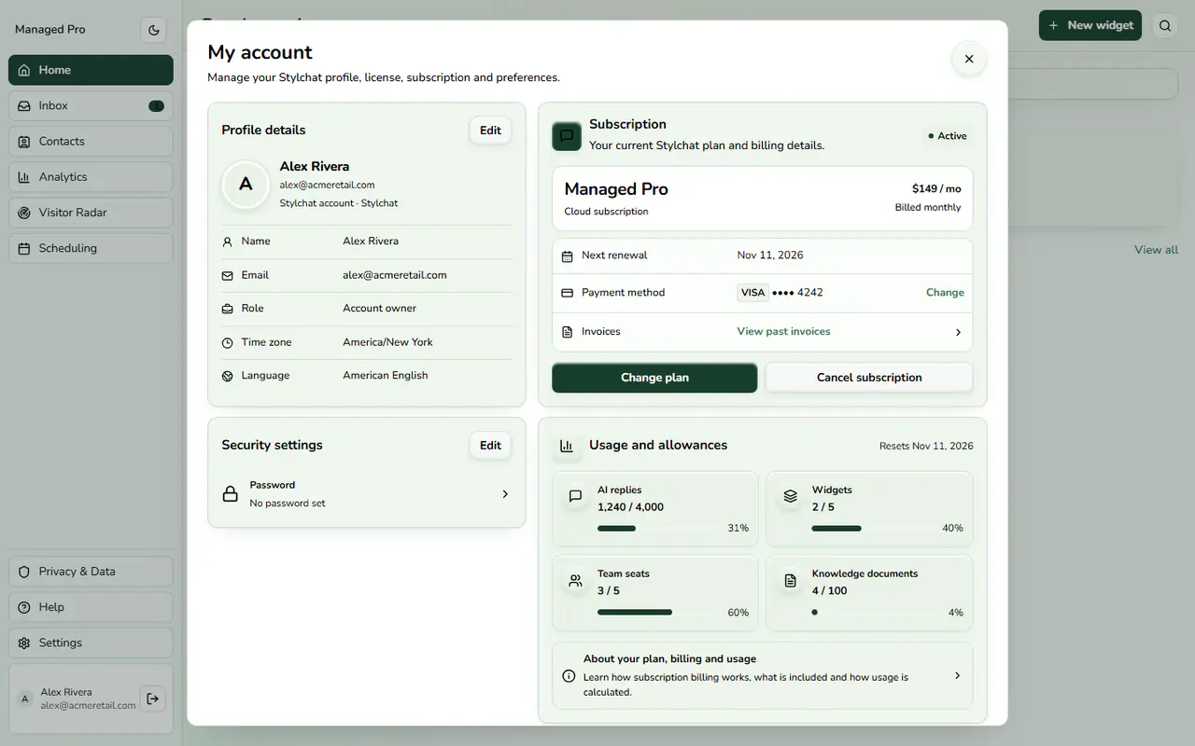Edit the Security settings

(x=490, y=446)
